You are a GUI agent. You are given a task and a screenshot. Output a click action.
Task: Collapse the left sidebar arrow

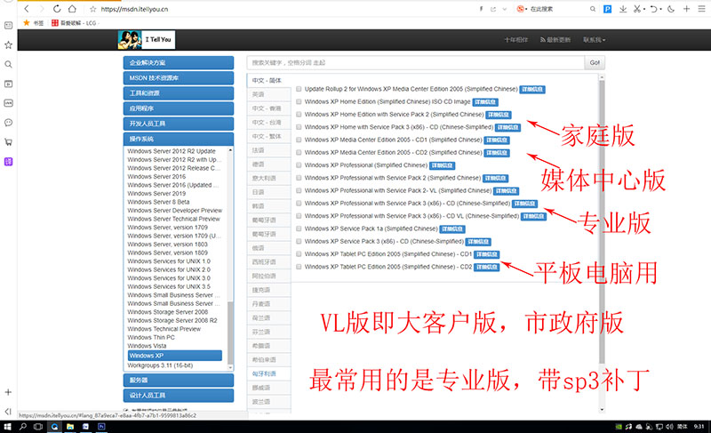8,412
